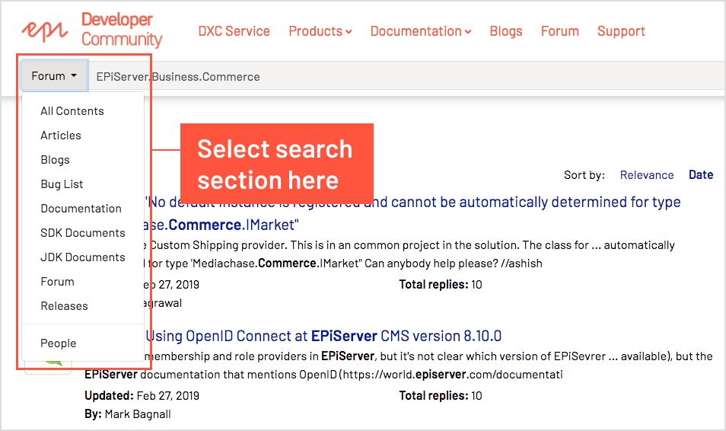Open the Support page
Viewport: 726px width, 431px height.
[x=621, y=31]
